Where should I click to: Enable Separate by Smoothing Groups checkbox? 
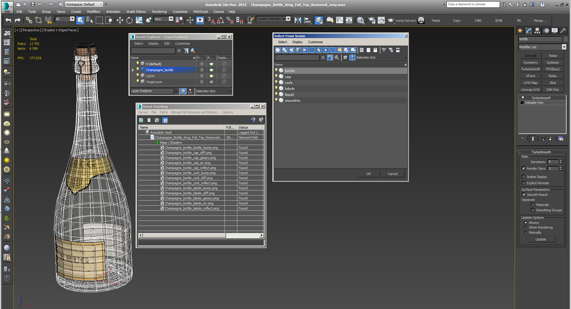click(x=533, y=210)
